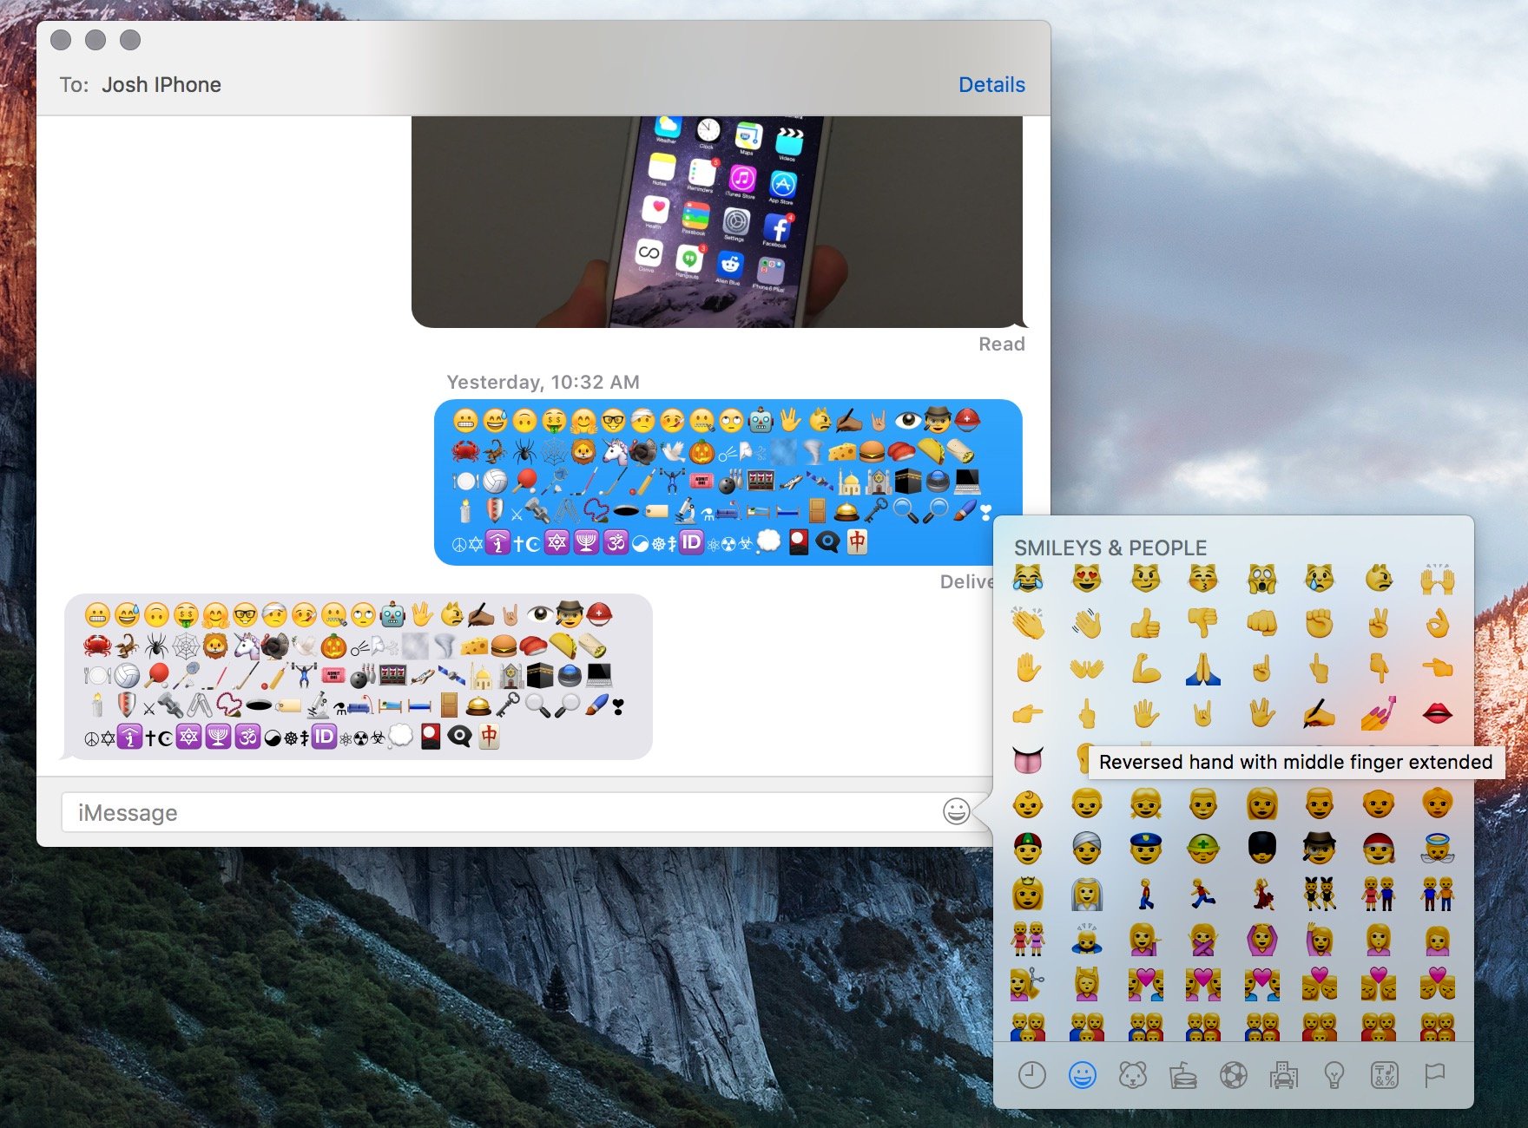Insert the backhand pointing right emoji
The width and height of the screenshot is (1528, 1128).
point(1028,713)
